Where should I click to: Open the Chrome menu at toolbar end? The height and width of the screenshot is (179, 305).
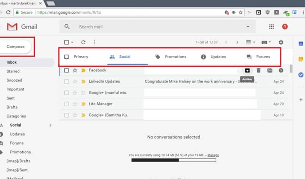(303, 12)
